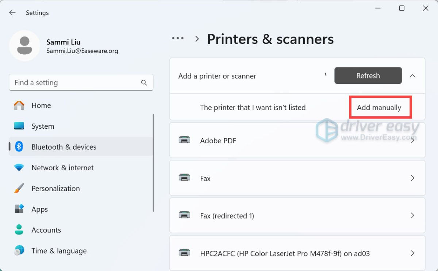Screen dimensions: 438x271
Task: Click the Sammi Liu profile avatar
Action: (x=24, y=46)
